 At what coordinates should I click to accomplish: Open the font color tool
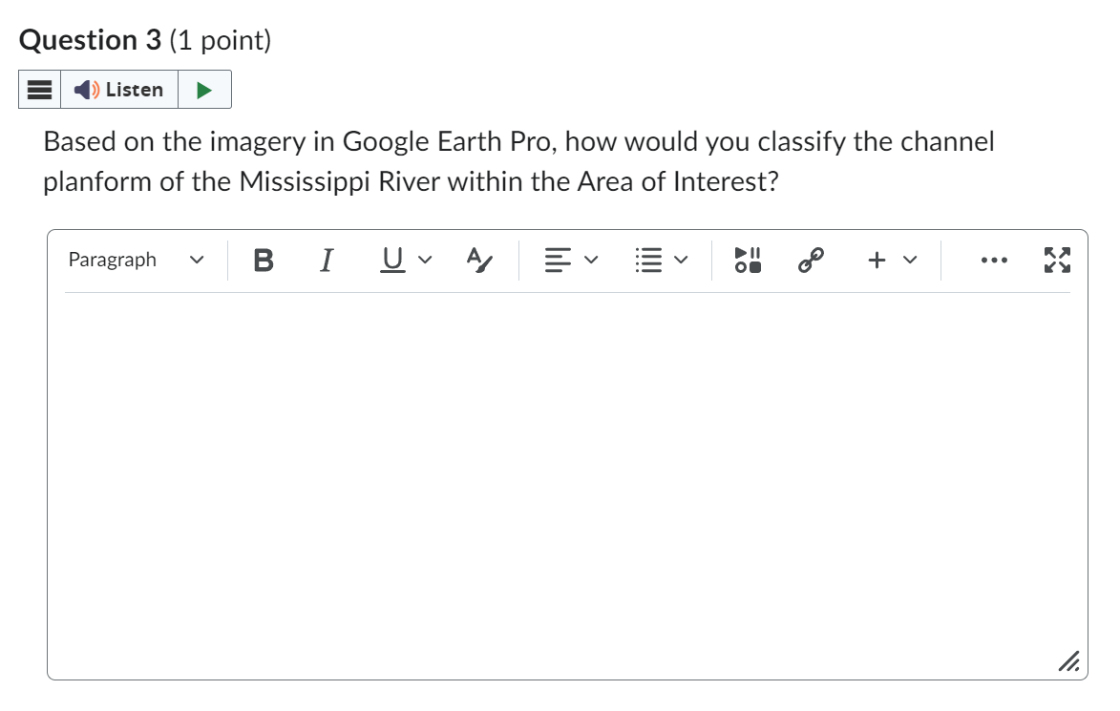478,260
